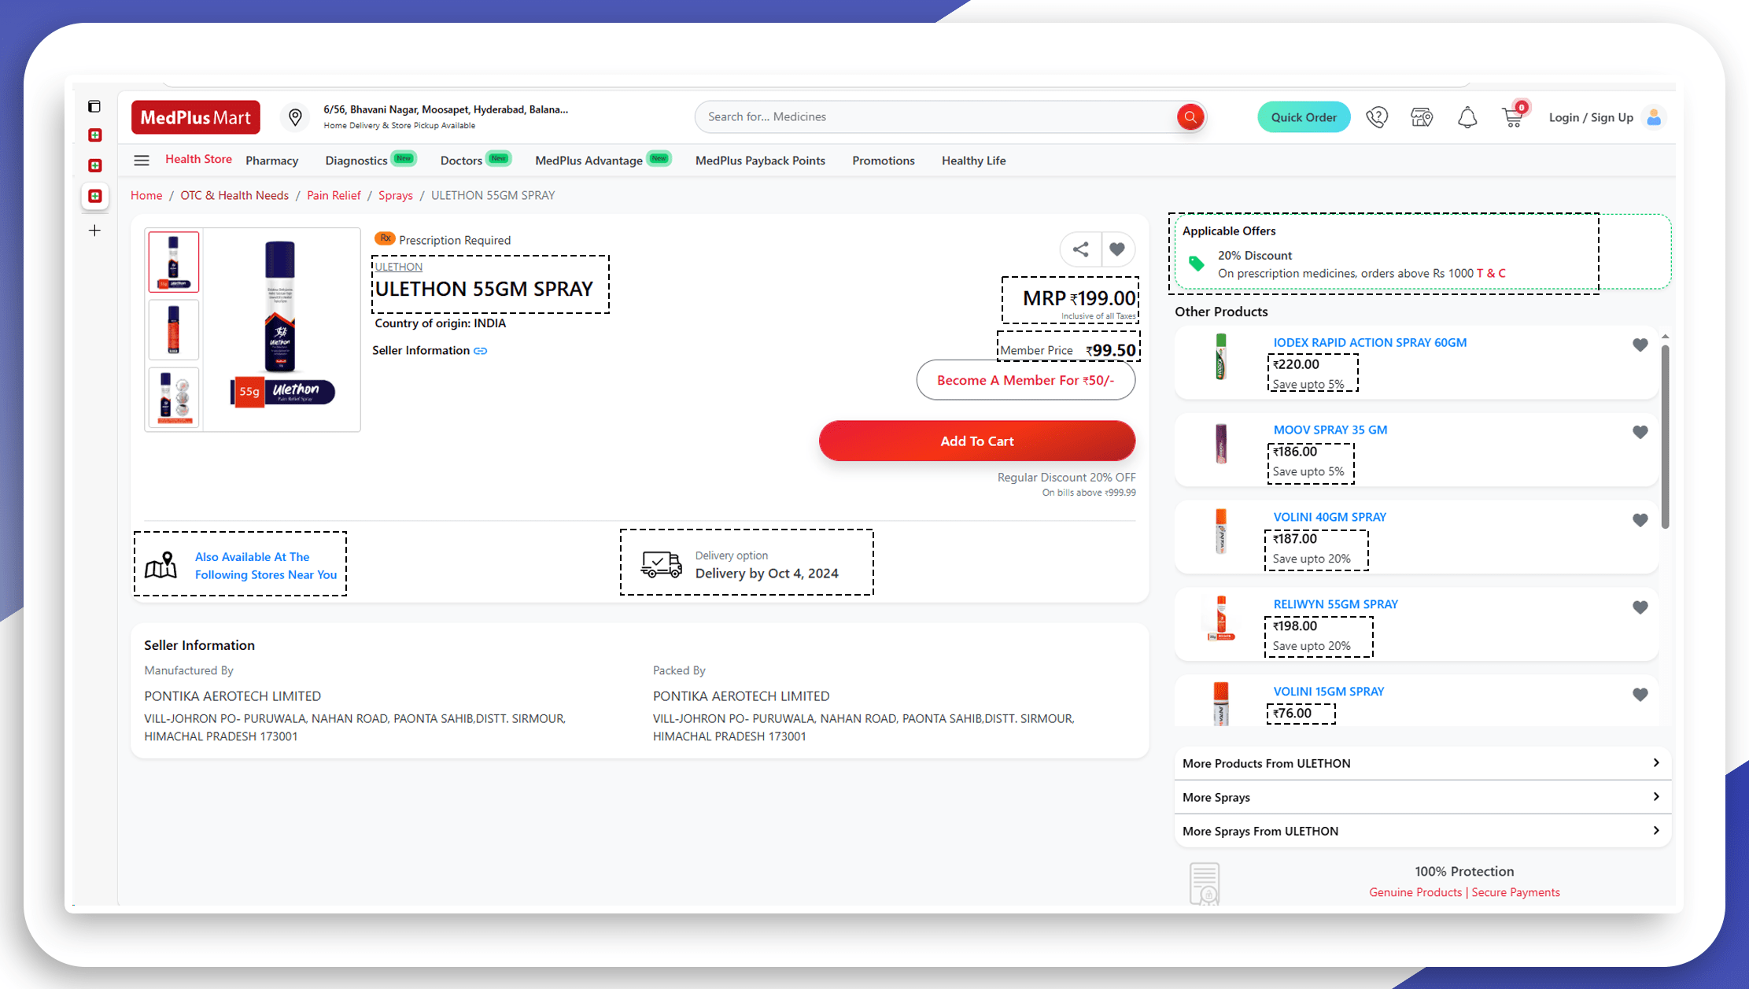Open Iodex Rapid Action Spray 60GM

(x=1370, y=342)
